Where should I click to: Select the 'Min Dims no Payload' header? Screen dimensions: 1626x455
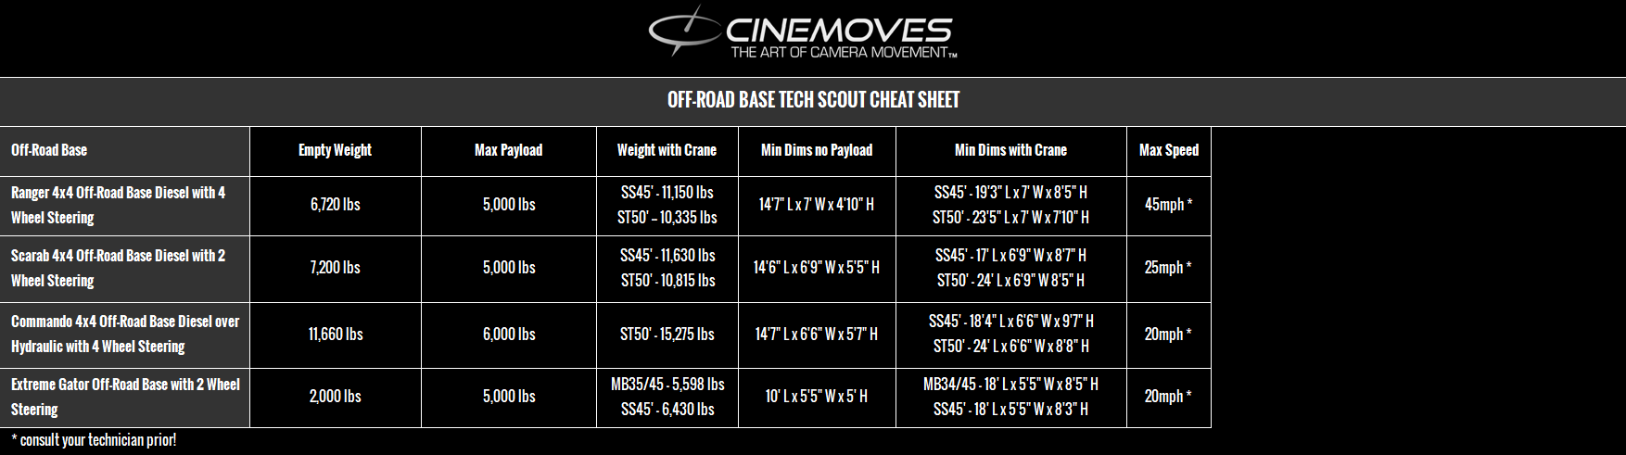(x=817, y=150)
